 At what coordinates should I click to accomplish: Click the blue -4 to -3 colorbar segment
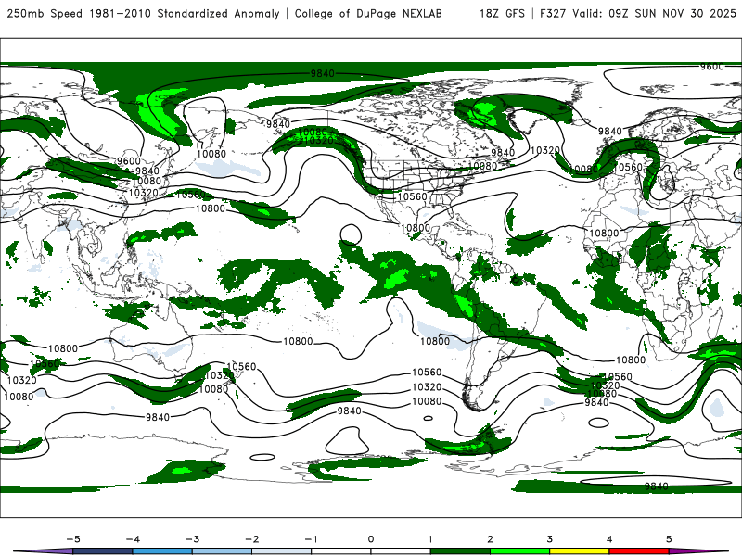pos(162,551)
